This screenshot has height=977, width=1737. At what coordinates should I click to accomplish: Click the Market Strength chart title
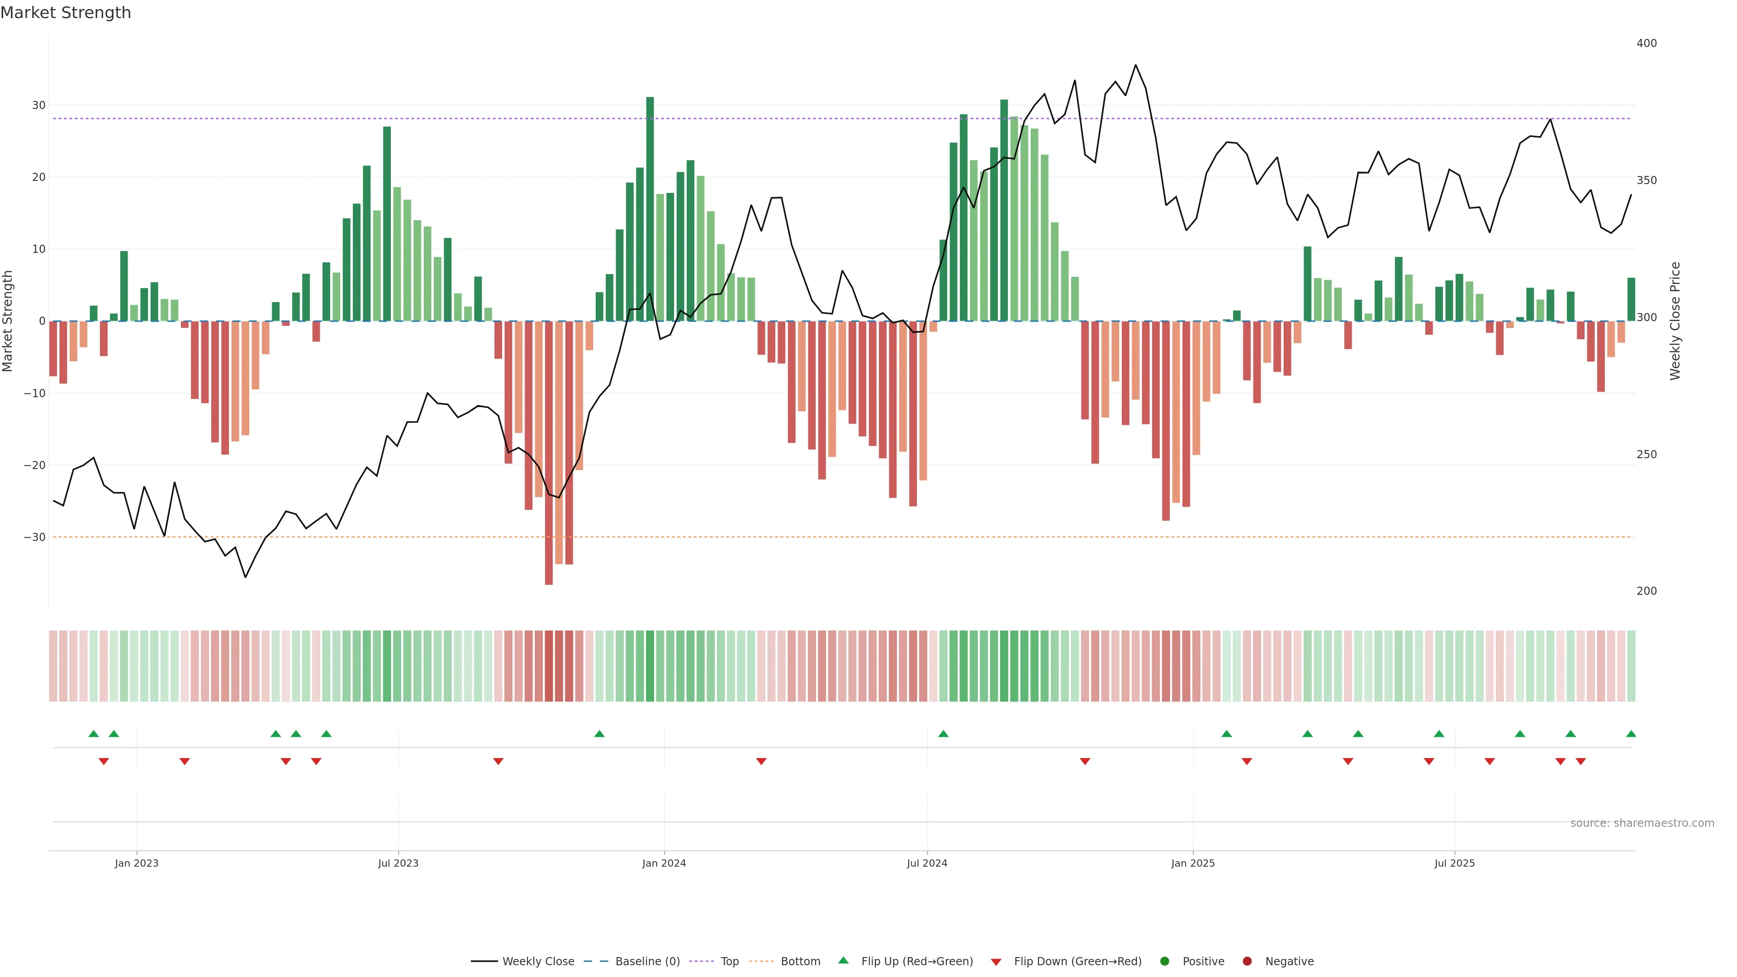coord(66,13)
